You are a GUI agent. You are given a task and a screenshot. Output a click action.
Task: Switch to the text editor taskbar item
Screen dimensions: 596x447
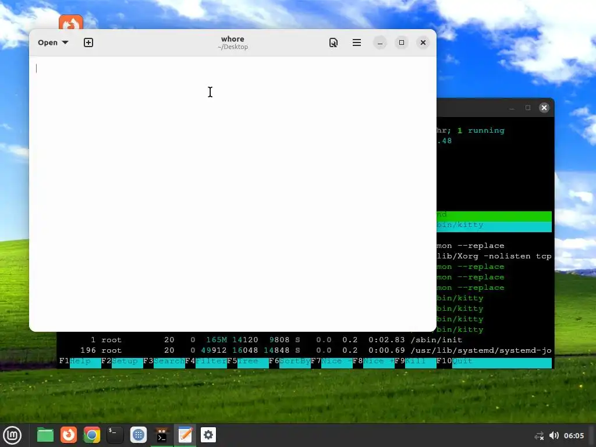185,435
